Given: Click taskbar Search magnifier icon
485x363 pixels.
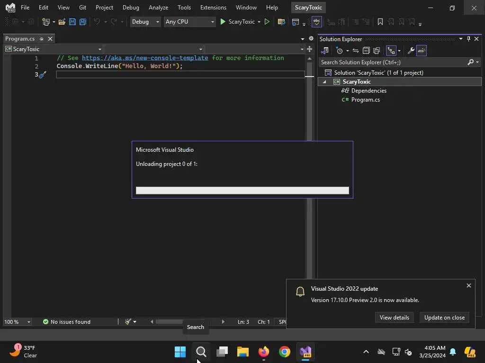Looking at the screenshot, I should click(x=201, y=352).
